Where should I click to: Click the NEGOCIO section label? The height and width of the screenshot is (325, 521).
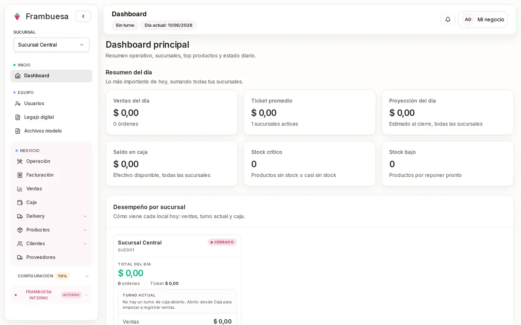point(30,151)
